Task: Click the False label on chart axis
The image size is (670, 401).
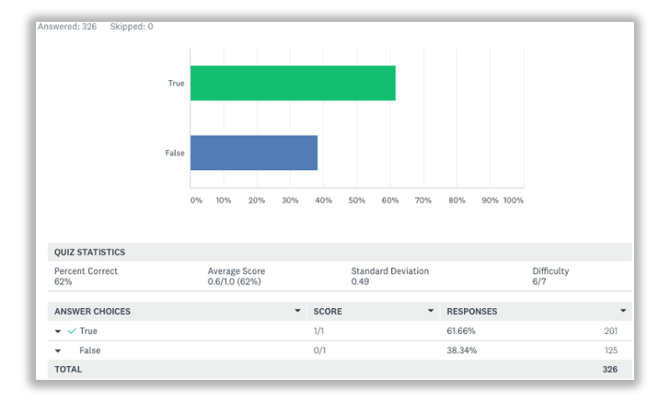Action: [175, 153]
